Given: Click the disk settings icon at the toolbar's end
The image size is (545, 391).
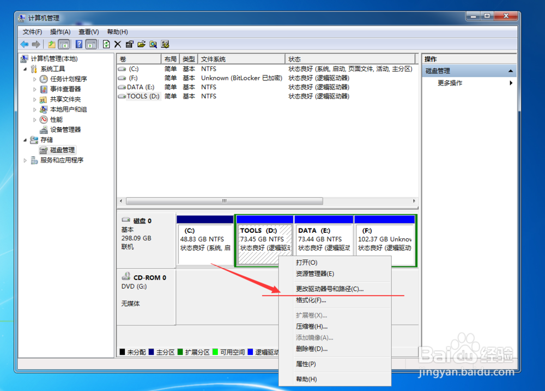Looking at the screenshot, I should pos(165,45).
